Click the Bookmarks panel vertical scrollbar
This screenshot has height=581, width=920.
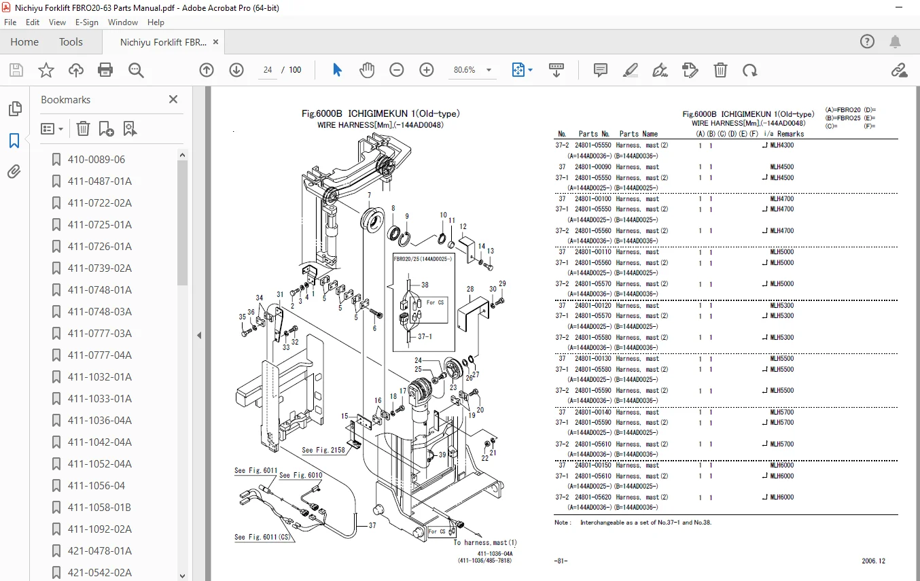click(x=182, y=224)
